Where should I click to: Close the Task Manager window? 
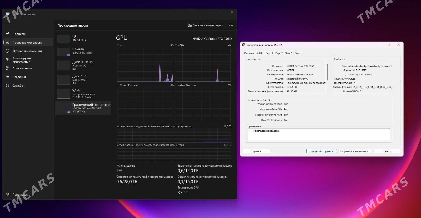coord(232,12)
